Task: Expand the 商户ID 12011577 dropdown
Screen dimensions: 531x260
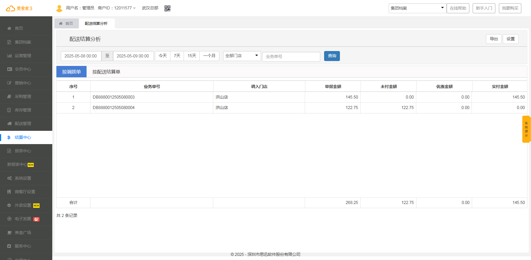Action: click(117, 8)
